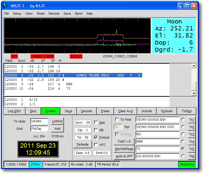Click the Lookup button

point(57,121)
